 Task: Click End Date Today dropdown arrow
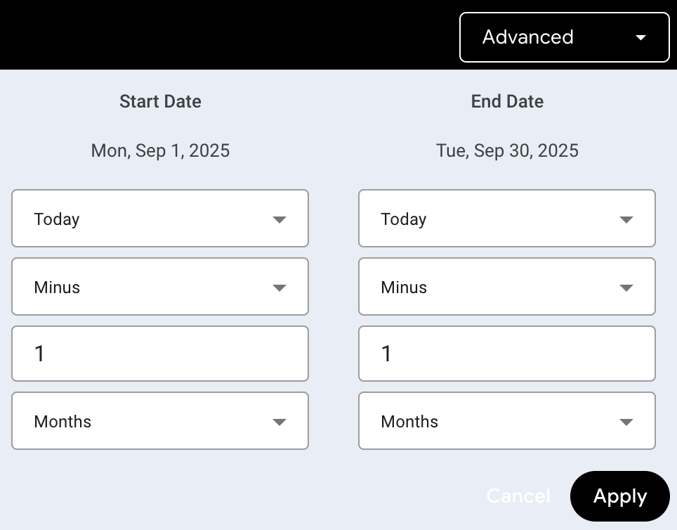pyautogui.click(x=626, y=219)
